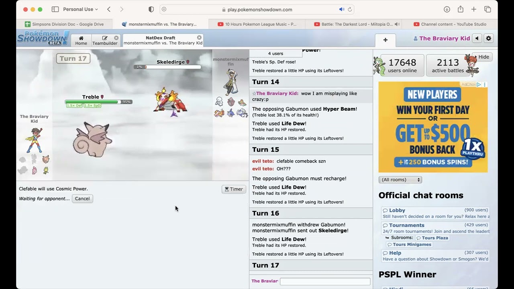Screen dimensions: 514x289
Task: Toggle the Safari sidebar icon
Action: (55, 9)
